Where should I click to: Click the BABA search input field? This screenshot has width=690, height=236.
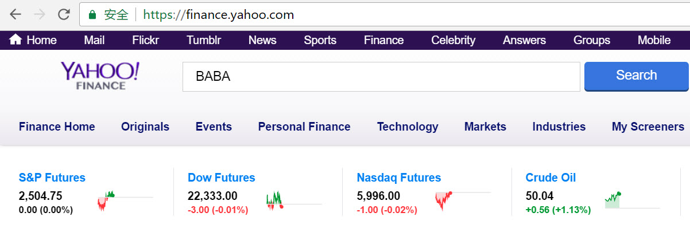point(381,77)
